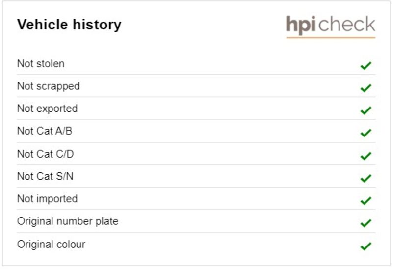Click the green checkmark beside Not imported
The width and height of the screenshot is (417, 273).
pos(365,200)
